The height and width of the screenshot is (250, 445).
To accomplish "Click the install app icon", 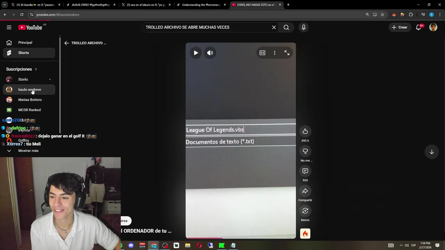I will pos(375,15).
